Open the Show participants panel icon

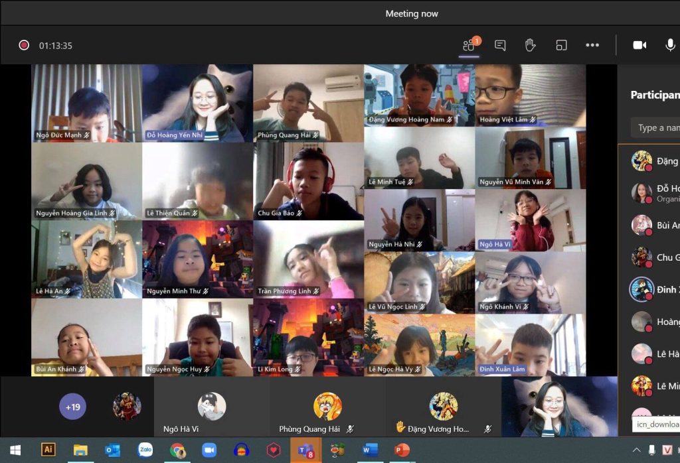pyautogui.click(x=470, y=45)
